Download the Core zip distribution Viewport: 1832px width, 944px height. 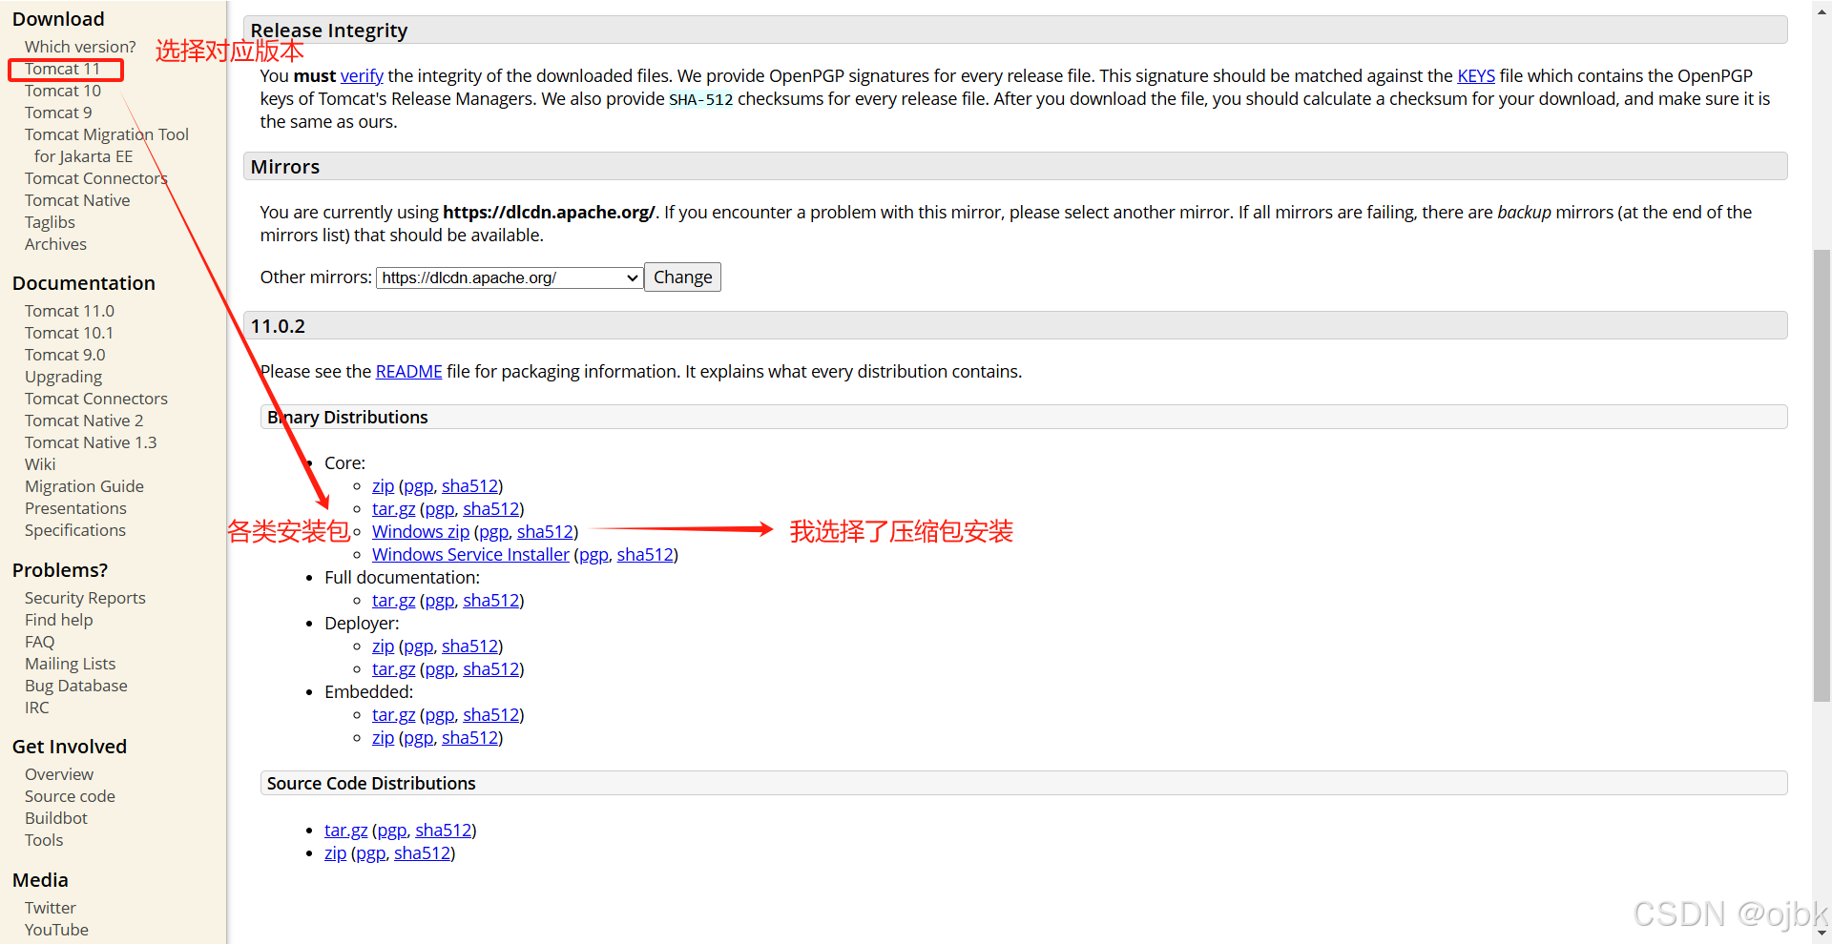pyautogui.click(x=383, y=486)
